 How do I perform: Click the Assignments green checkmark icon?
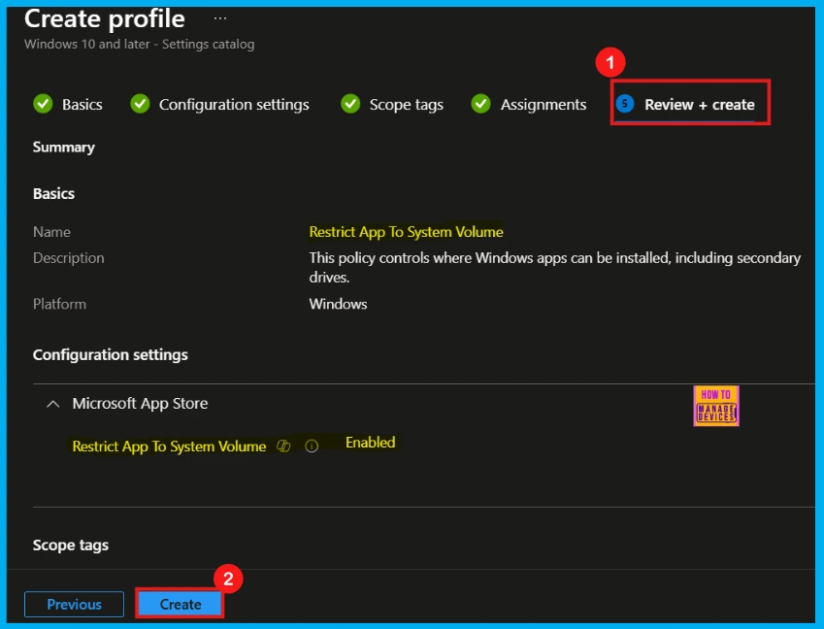point(480,104)
